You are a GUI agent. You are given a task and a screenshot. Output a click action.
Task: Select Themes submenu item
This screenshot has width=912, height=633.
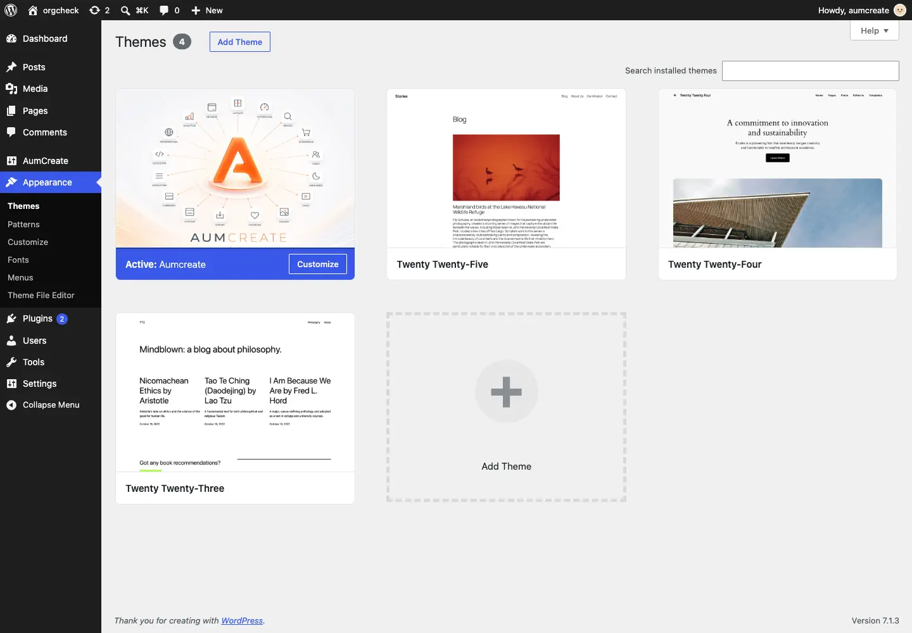coord(23,206)
